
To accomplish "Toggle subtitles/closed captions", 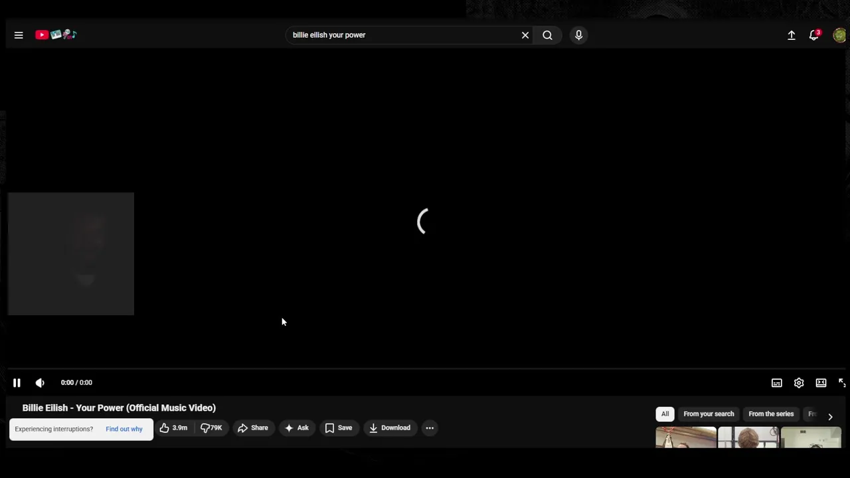I will click(776, 383).
